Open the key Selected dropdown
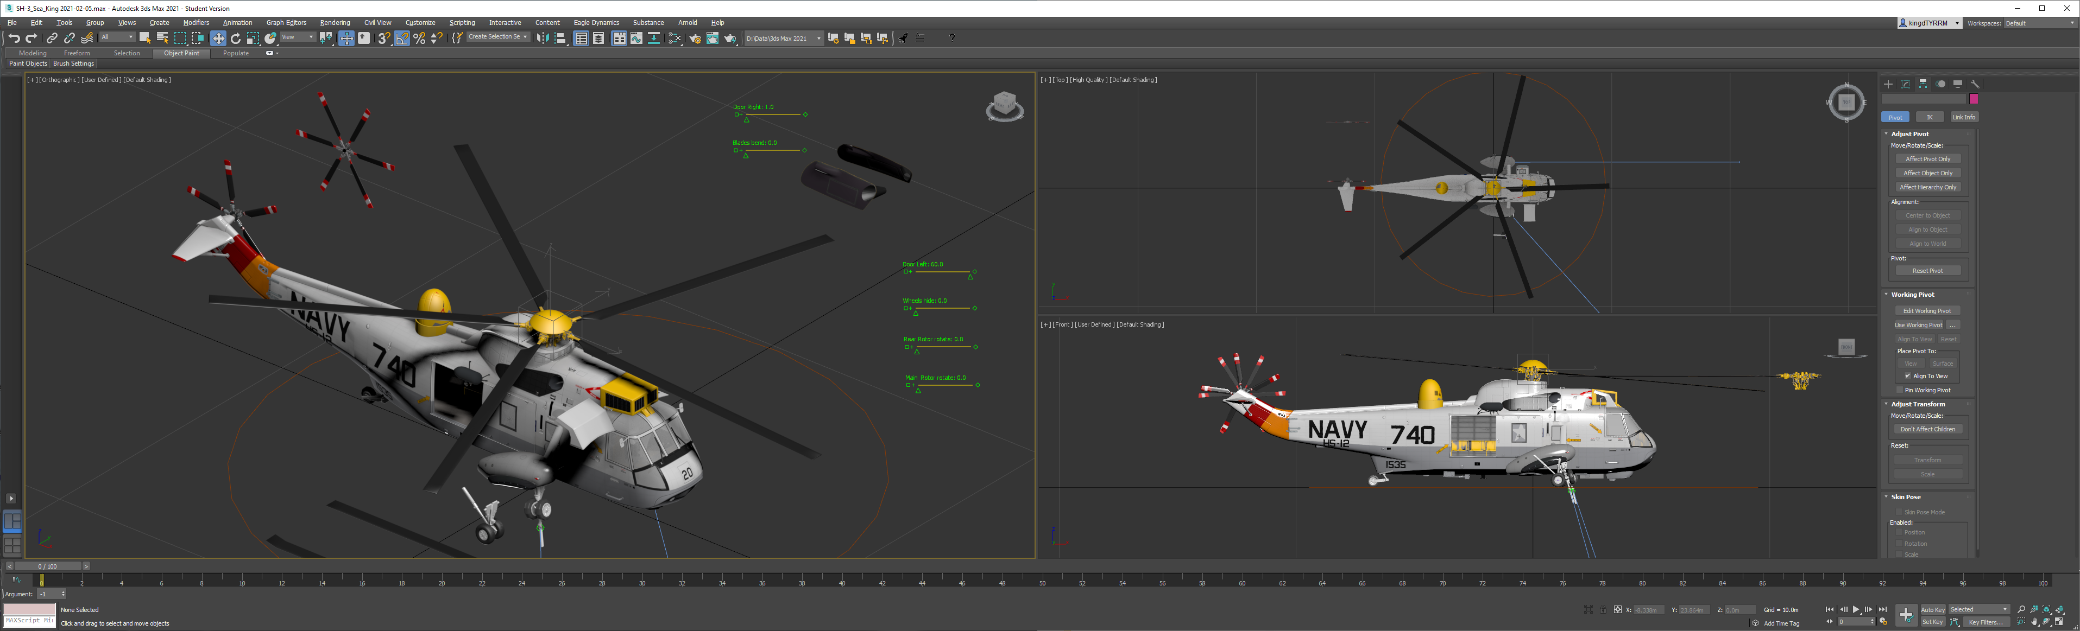Image resolution: width=2080 pixels, height=631 pixels. pyautogui.click(x=1979, y=609)
